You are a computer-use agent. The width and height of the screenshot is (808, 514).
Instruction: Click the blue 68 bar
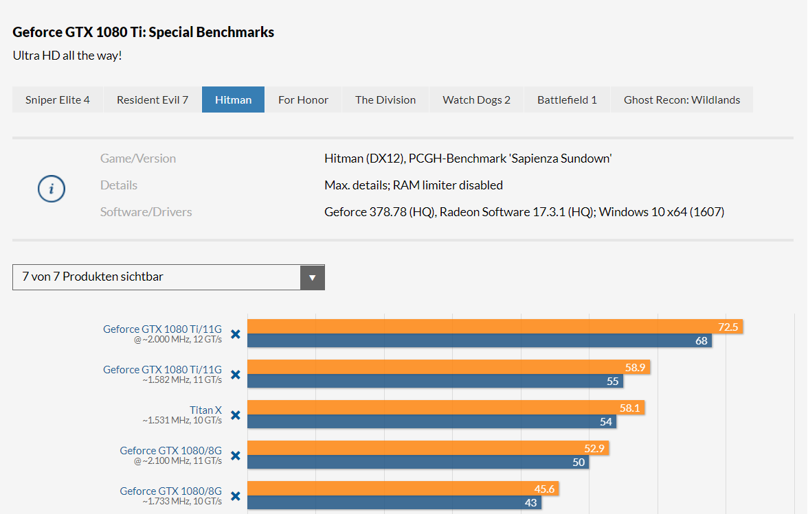[x=480, y=340]
